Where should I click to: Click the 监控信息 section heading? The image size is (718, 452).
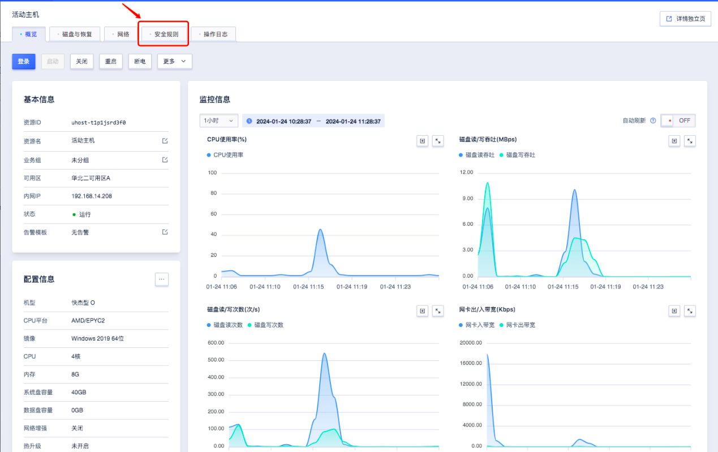(x=215, y=100)
